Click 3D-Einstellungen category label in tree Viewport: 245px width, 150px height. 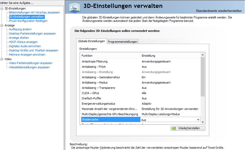15,8
